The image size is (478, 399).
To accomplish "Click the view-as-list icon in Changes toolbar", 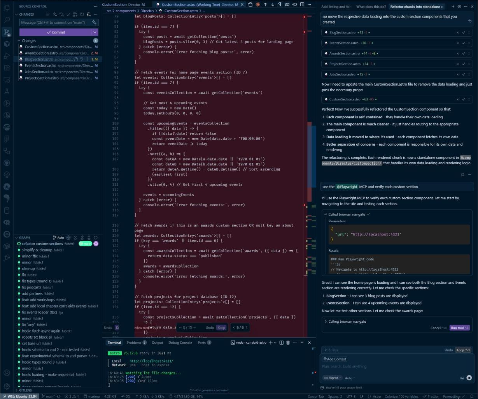I will (48, 14).
